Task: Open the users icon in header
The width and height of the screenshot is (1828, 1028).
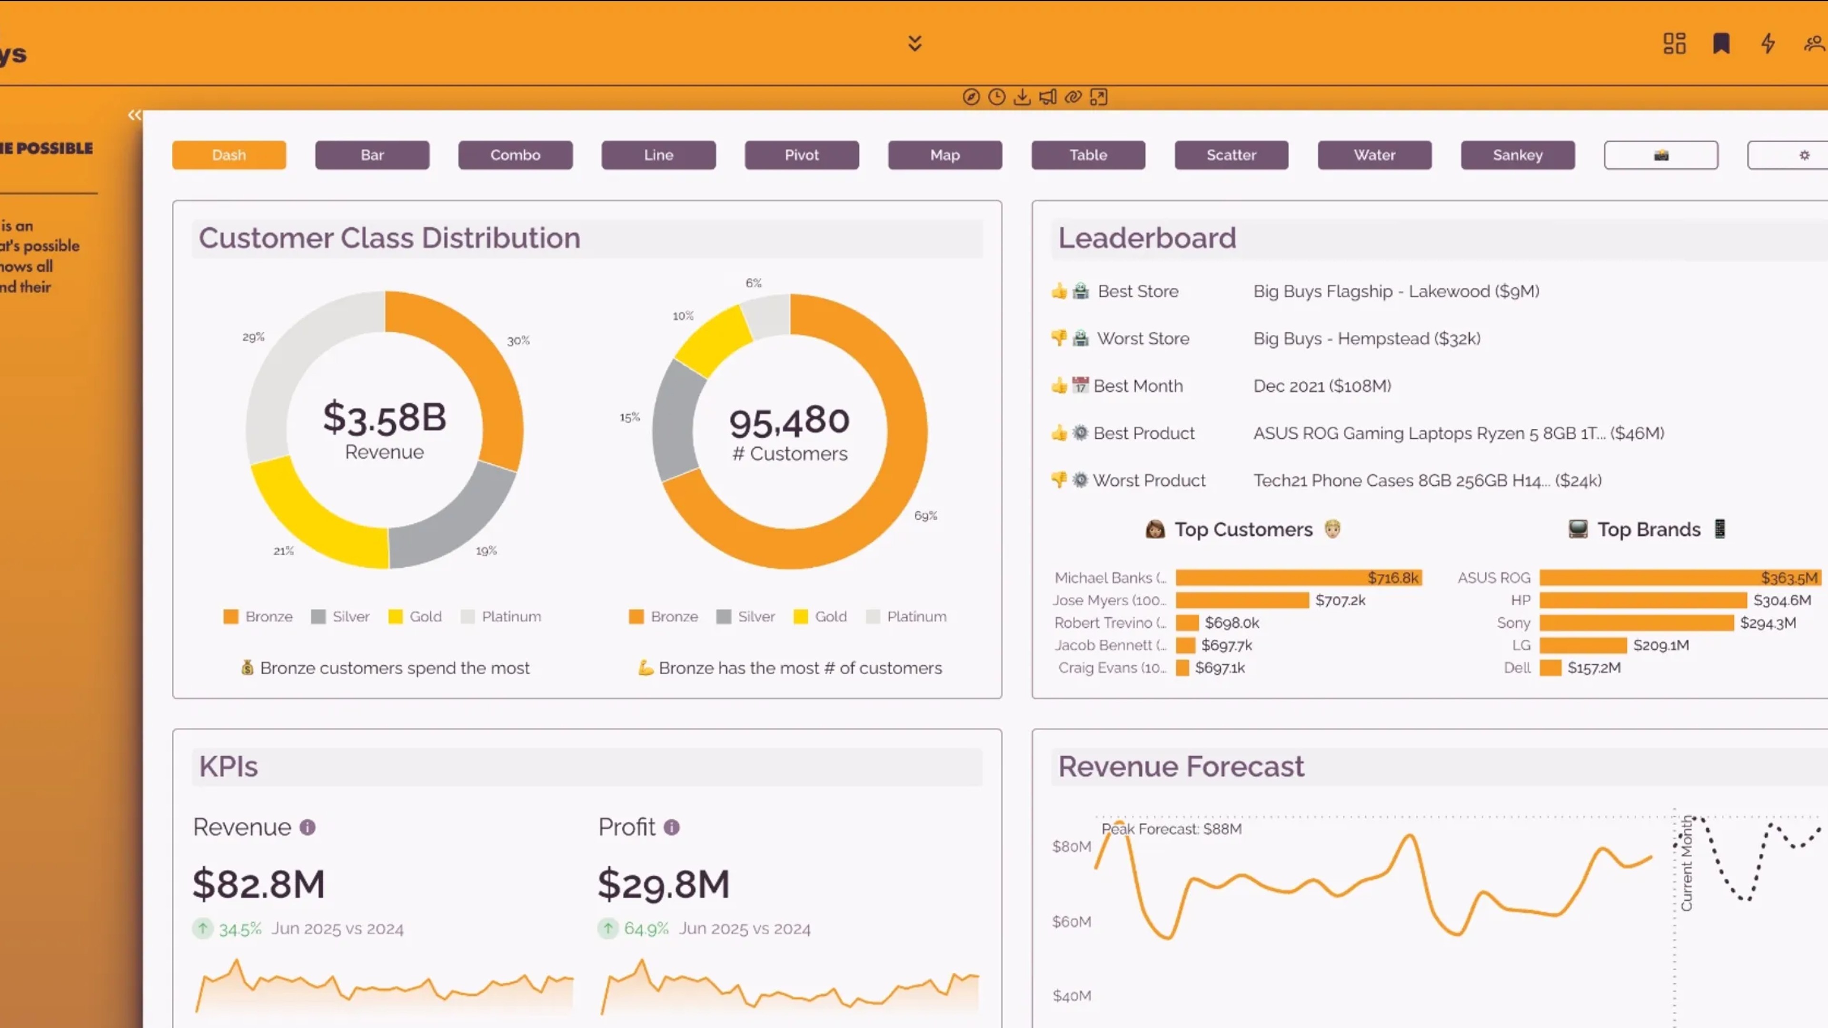Action: (1815, 43)
